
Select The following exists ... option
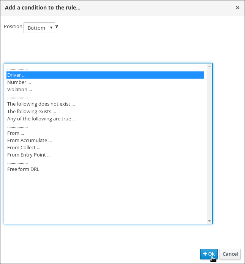point(32,111)
